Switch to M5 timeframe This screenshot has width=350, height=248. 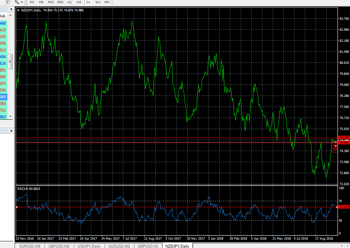(x=41, y=2)
